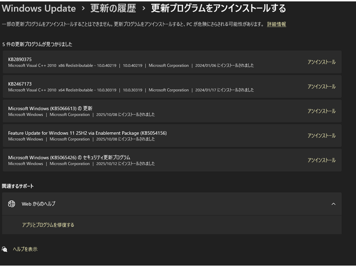Uninstall update KB2467173

[x=321, y=87]
